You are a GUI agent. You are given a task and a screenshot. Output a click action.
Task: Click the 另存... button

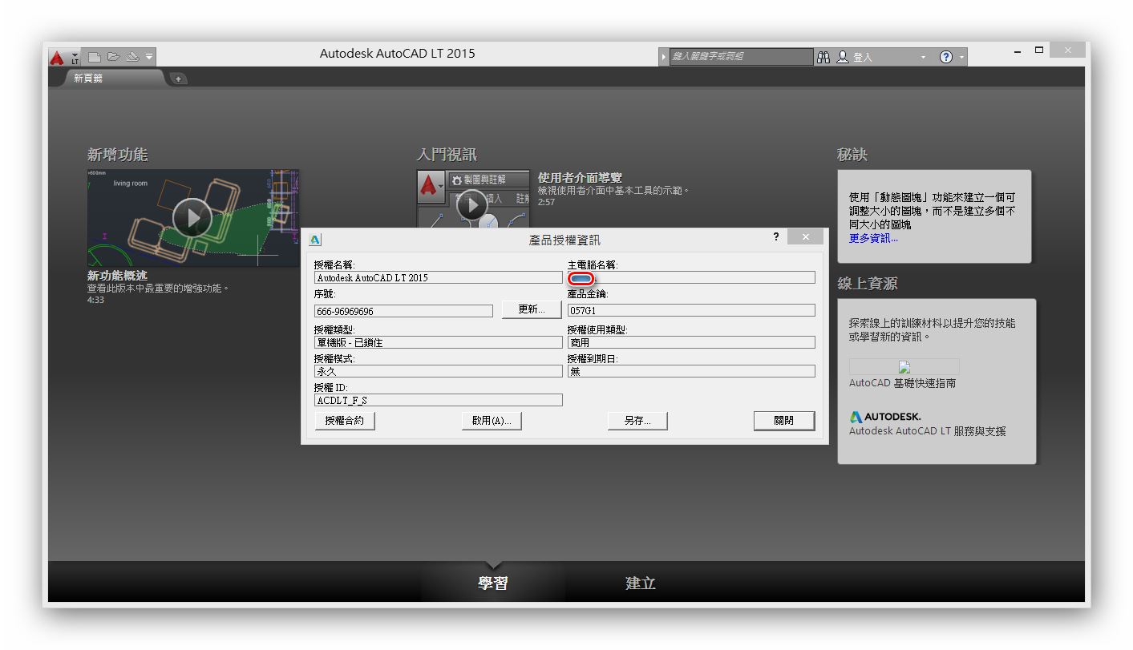637,420
